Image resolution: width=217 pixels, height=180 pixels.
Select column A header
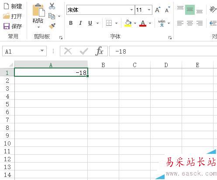51,65
